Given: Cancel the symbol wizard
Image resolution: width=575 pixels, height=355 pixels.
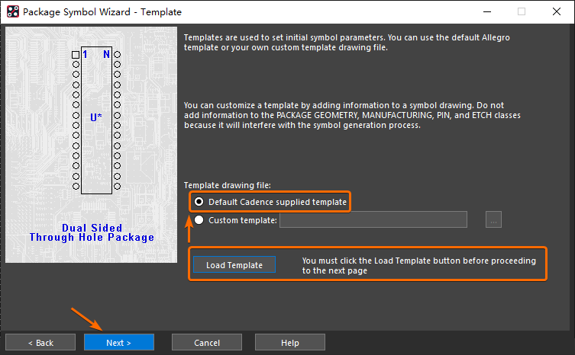Looking at the screenshot, I should tap(207, 343).
